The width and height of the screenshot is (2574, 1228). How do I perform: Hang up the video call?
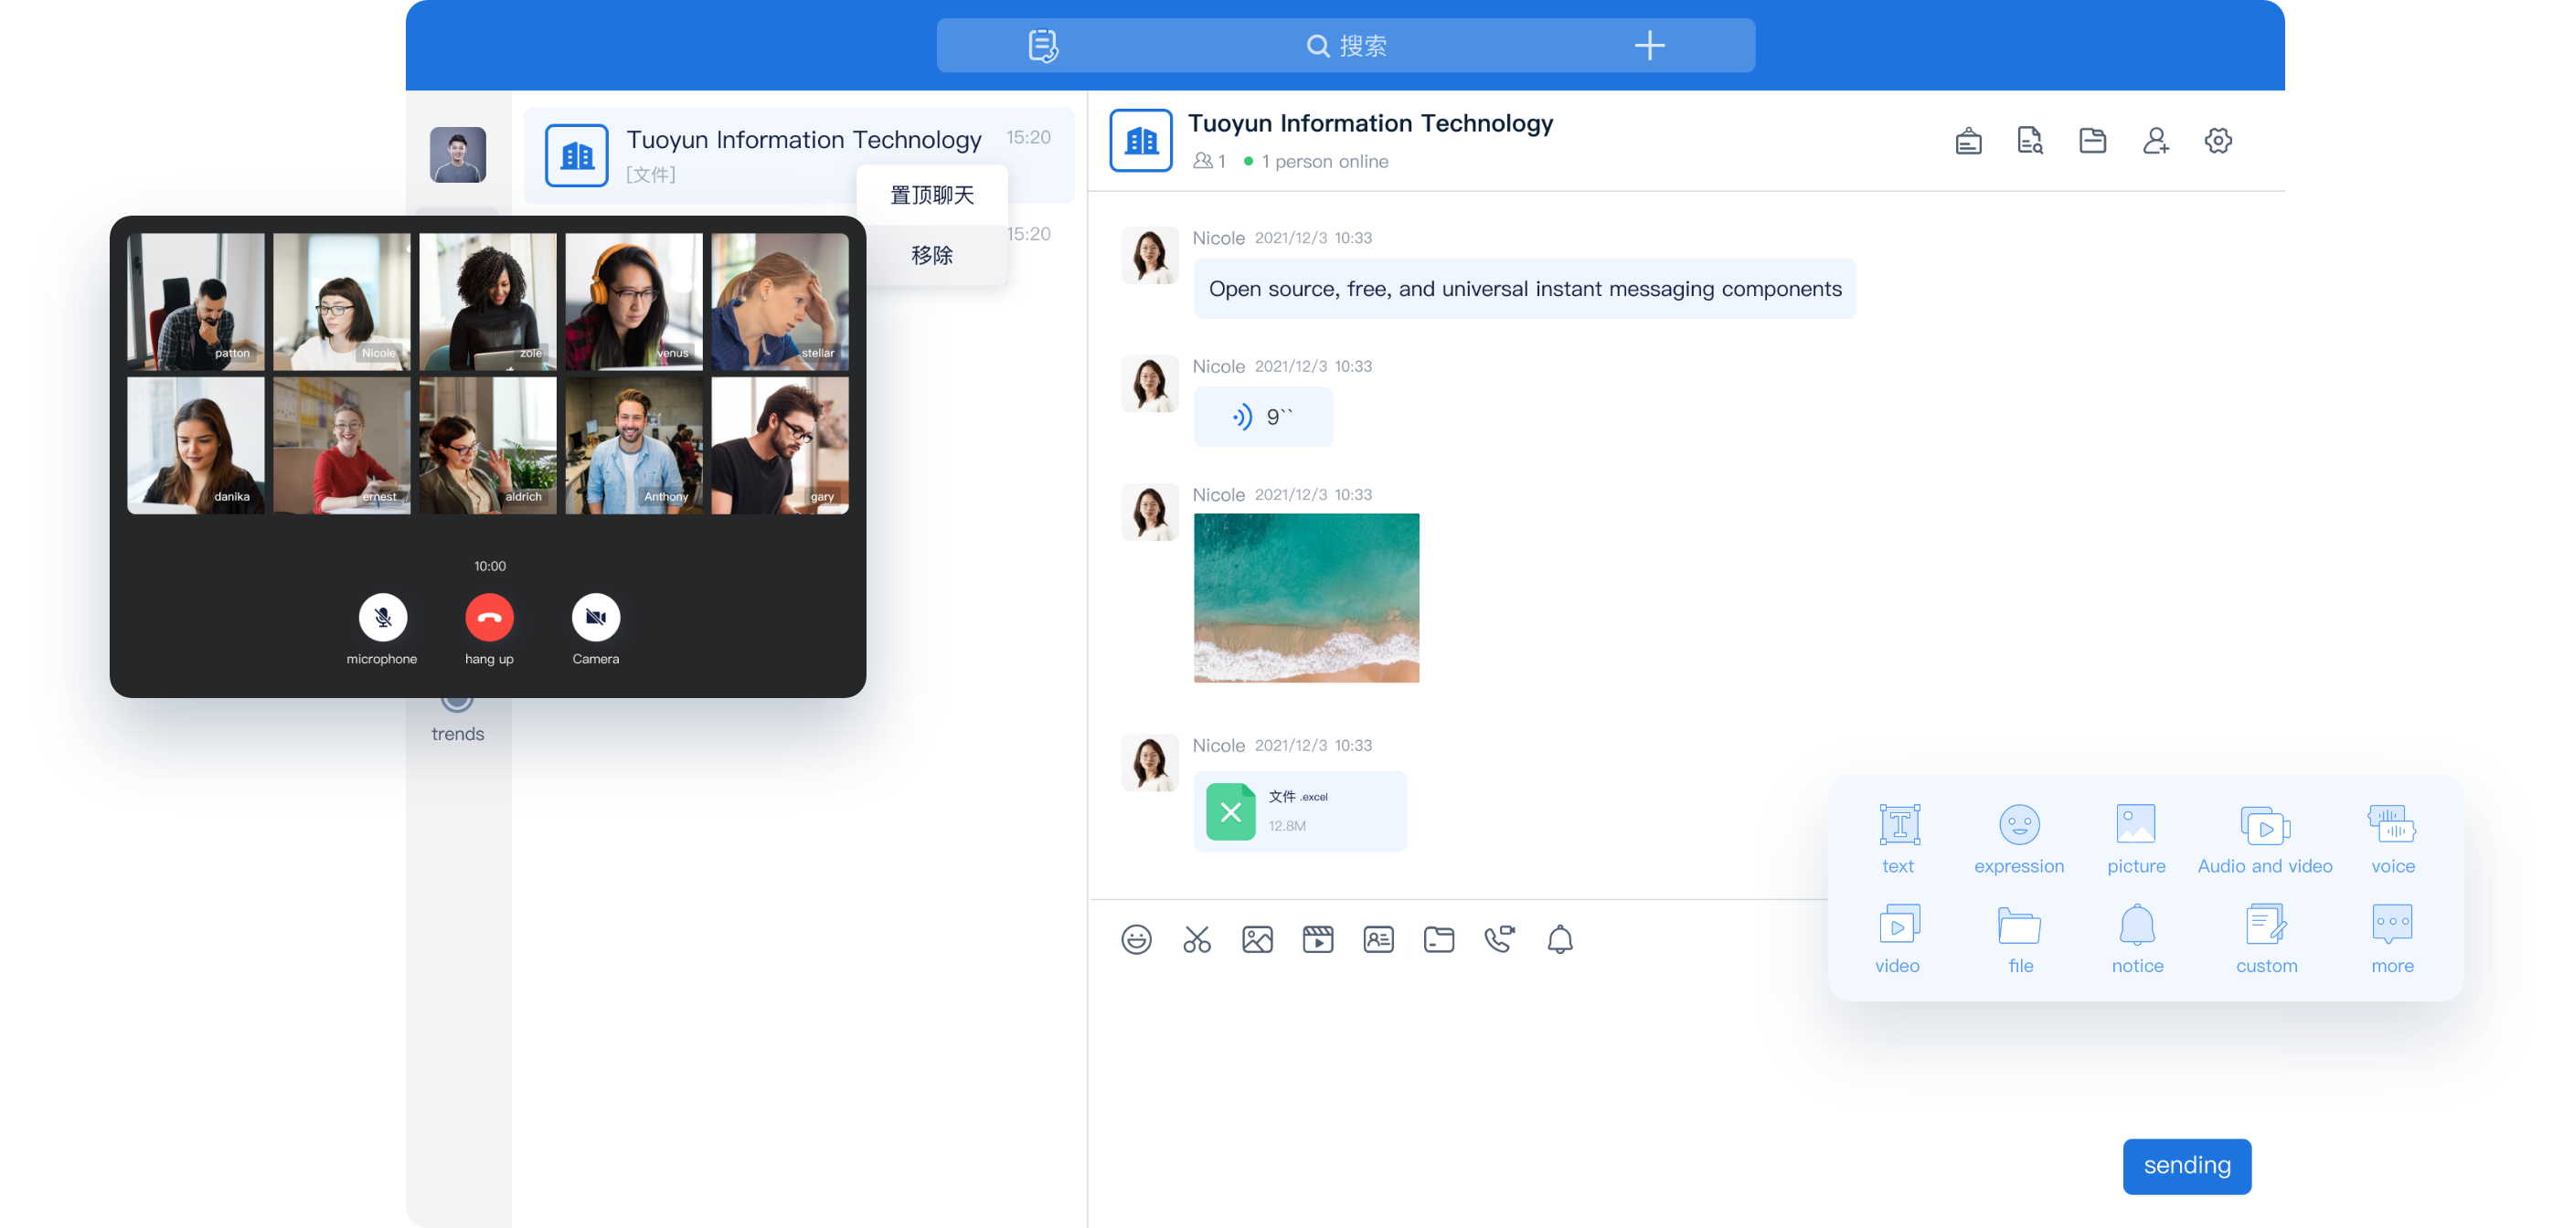tap(490, 618)
